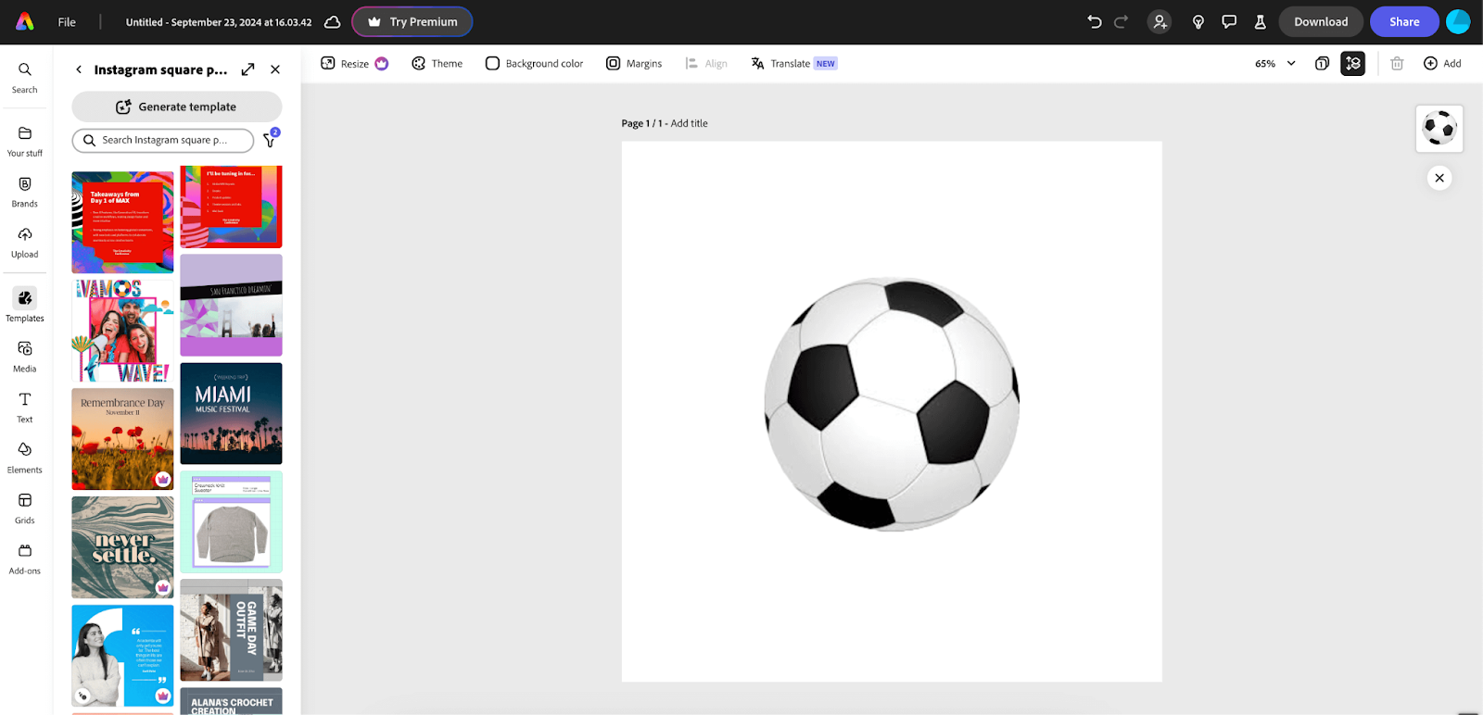This screenshot has height=715, width=1483.
Task: Open the Adobe Express home logo
Action: point(25,21)
